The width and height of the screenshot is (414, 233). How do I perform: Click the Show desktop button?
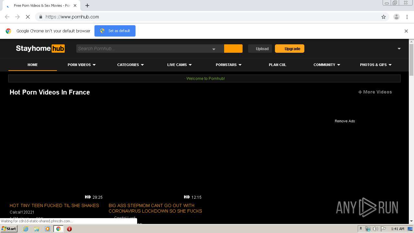pos(410,229)
